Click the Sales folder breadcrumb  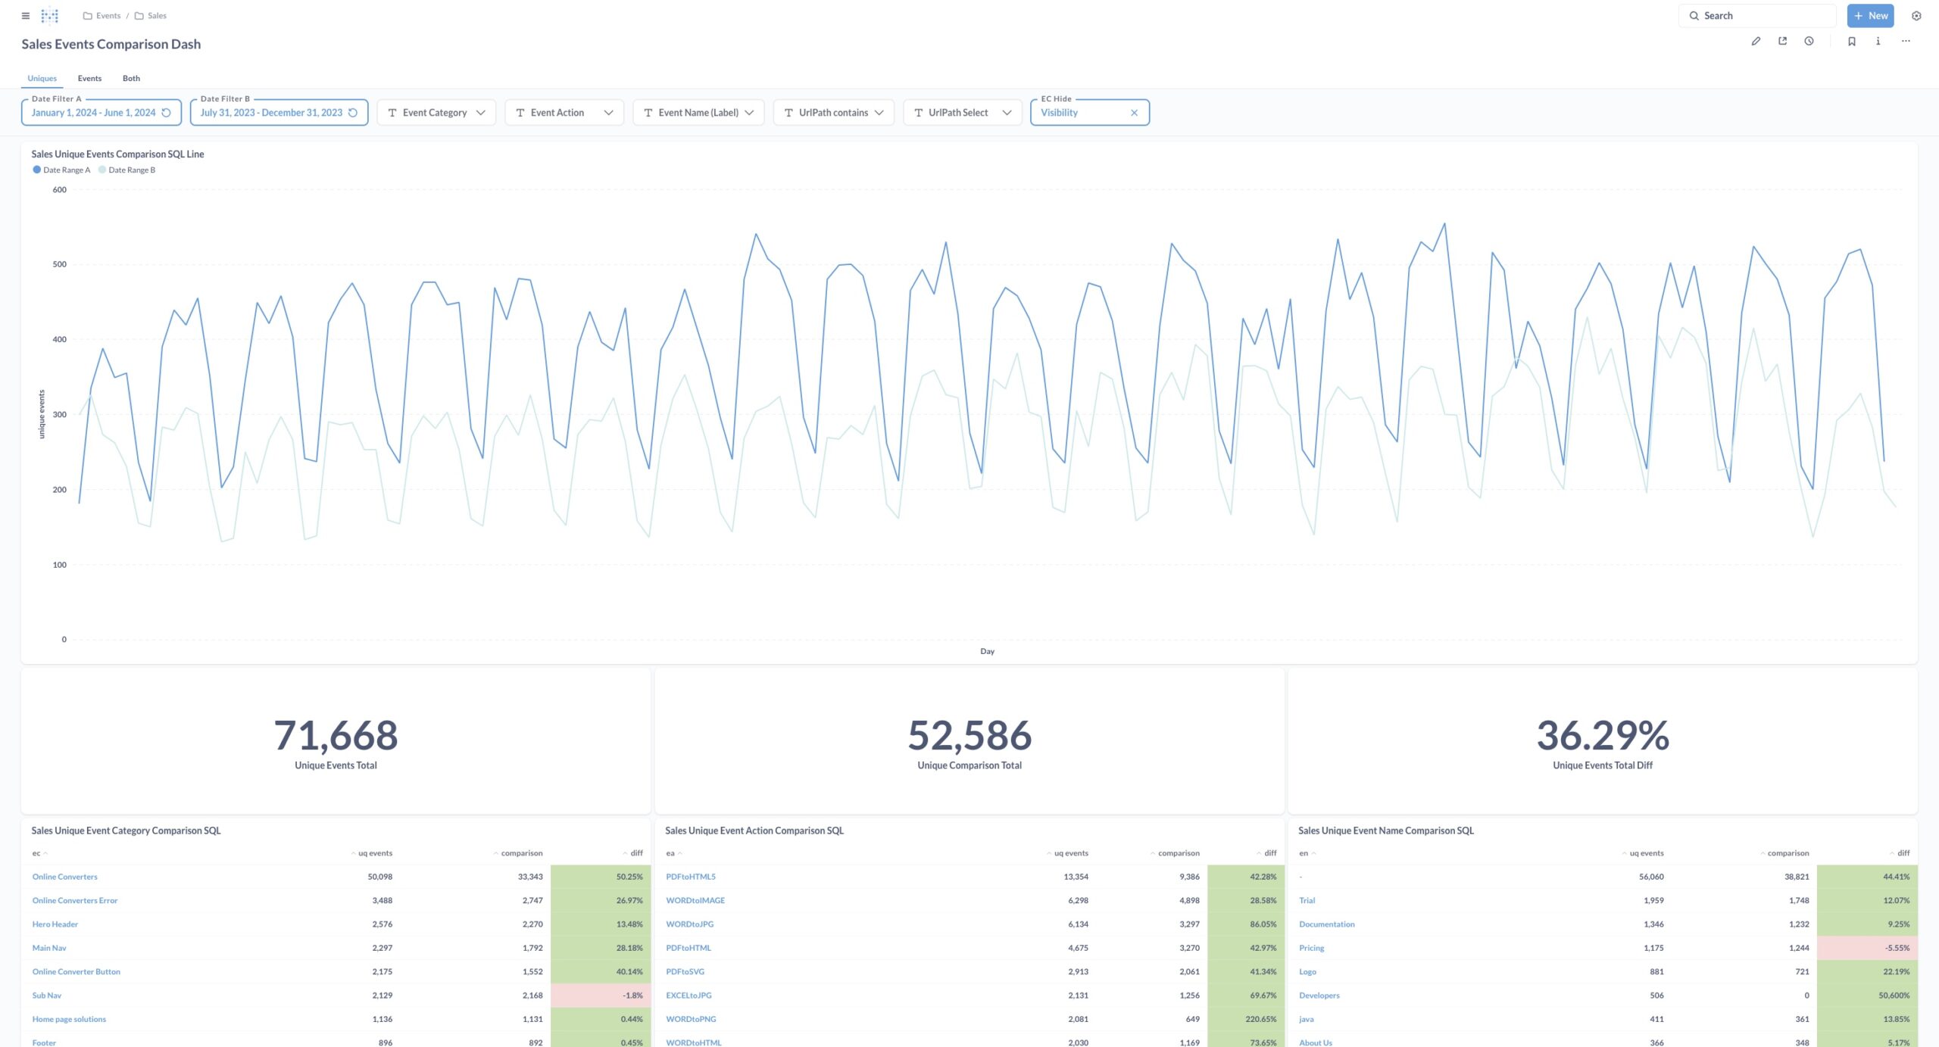[x=151, y=15]
